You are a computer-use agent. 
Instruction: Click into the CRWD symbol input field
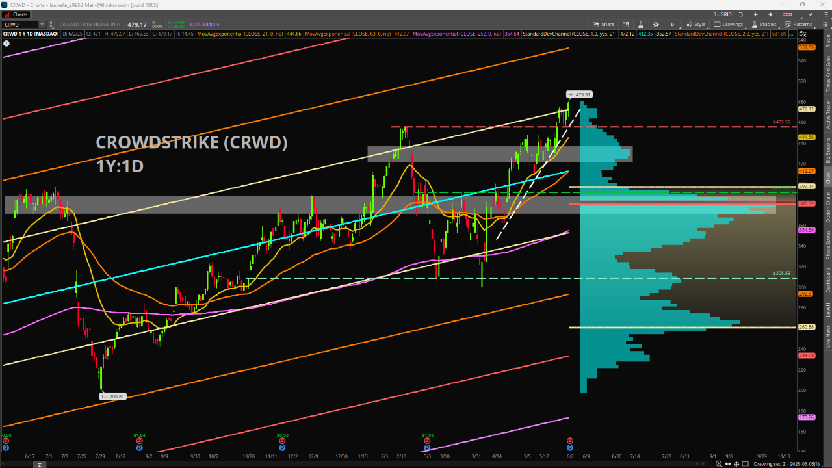tap(19, 24)
